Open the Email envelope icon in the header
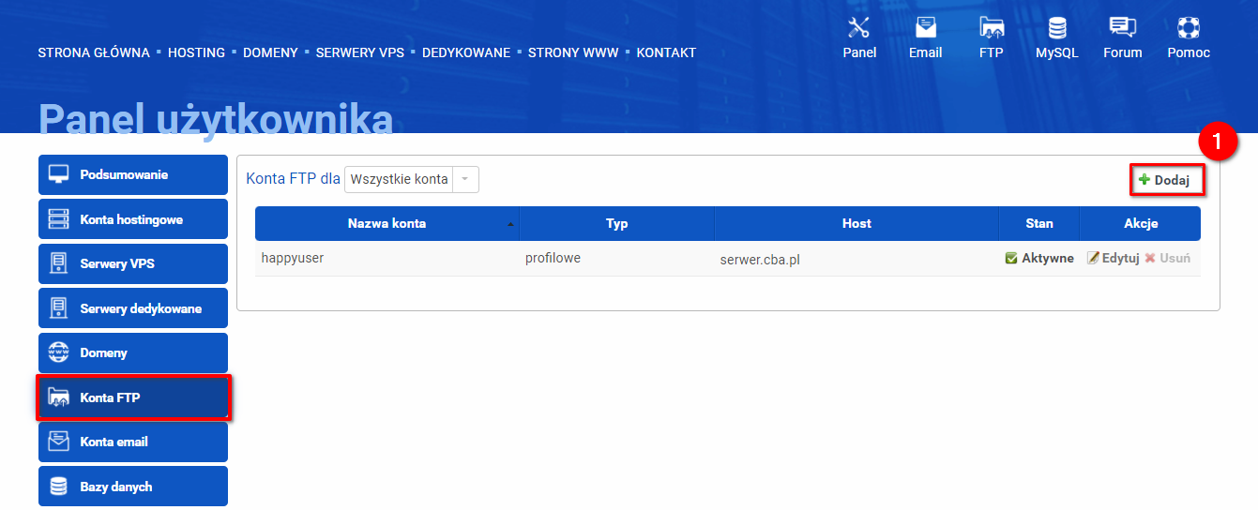This screenshot has height=510, width=1258. (x=925, y=27)
